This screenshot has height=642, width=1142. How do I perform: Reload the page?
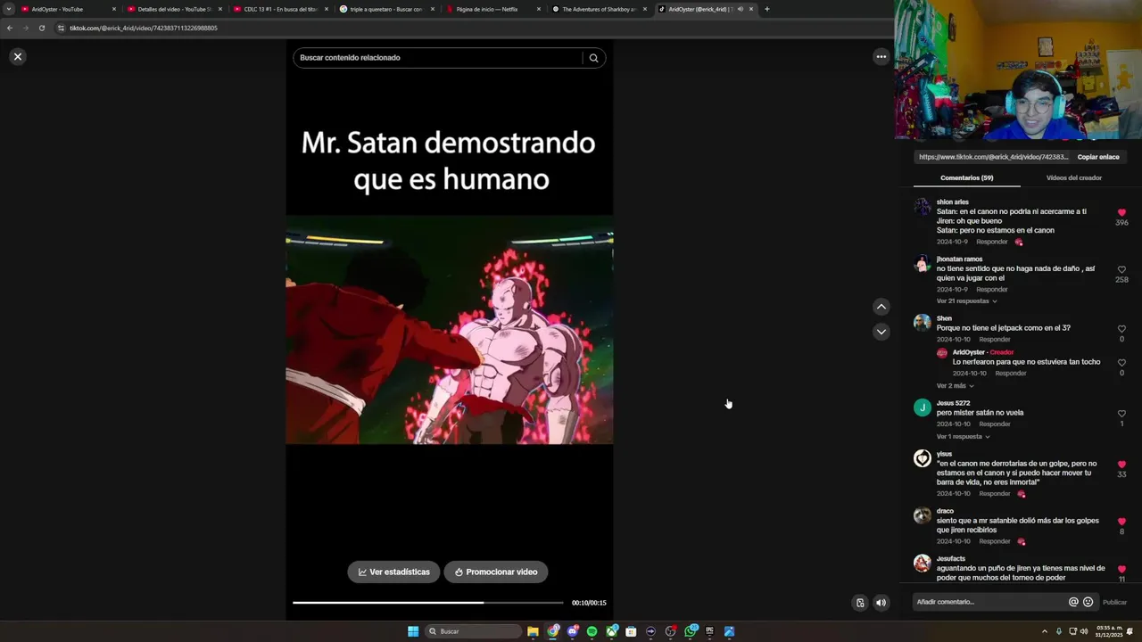tap(42, 28)
